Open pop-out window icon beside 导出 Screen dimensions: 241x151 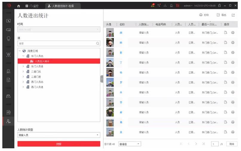click(233, 15)
